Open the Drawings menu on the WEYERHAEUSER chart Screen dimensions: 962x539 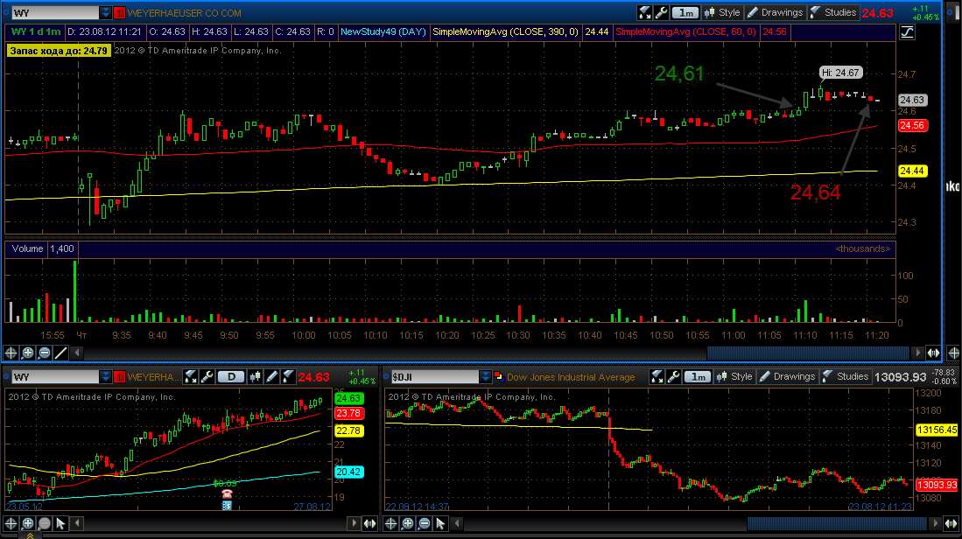(x=775, y=12)
